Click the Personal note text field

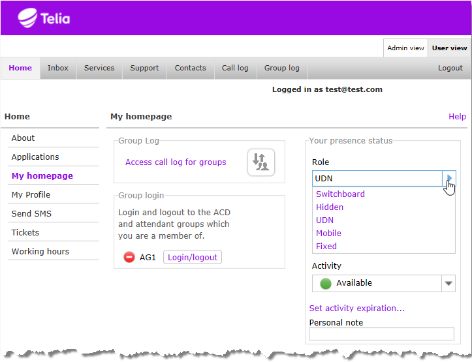tap(381, 334)
